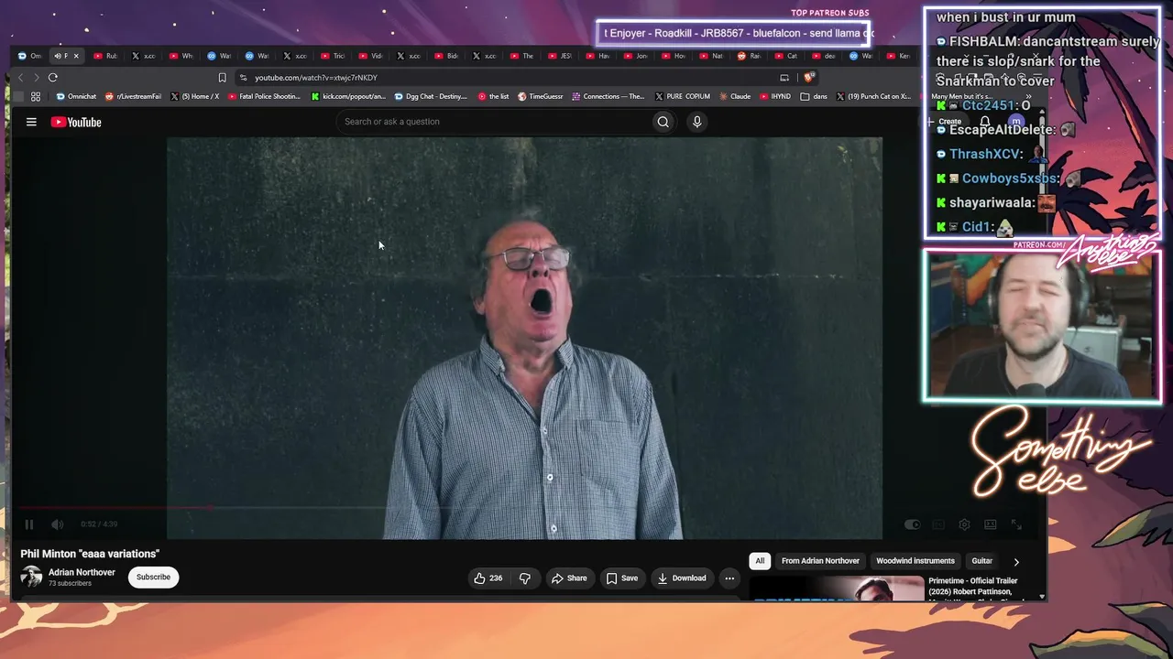Open the more actions ellipsis menu

[x=729, y=578]
